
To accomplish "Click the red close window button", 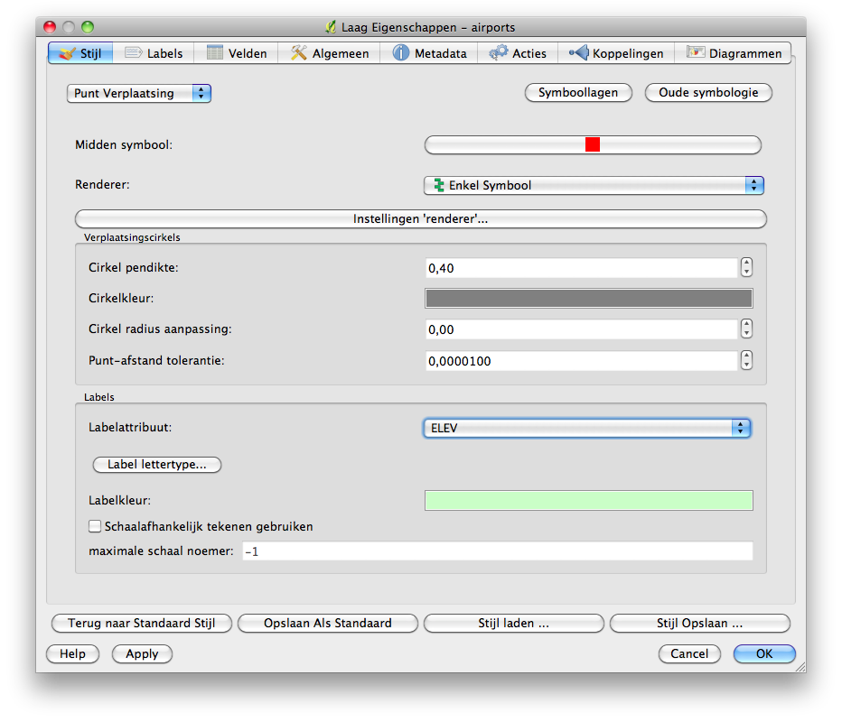I will click(50, 27).
